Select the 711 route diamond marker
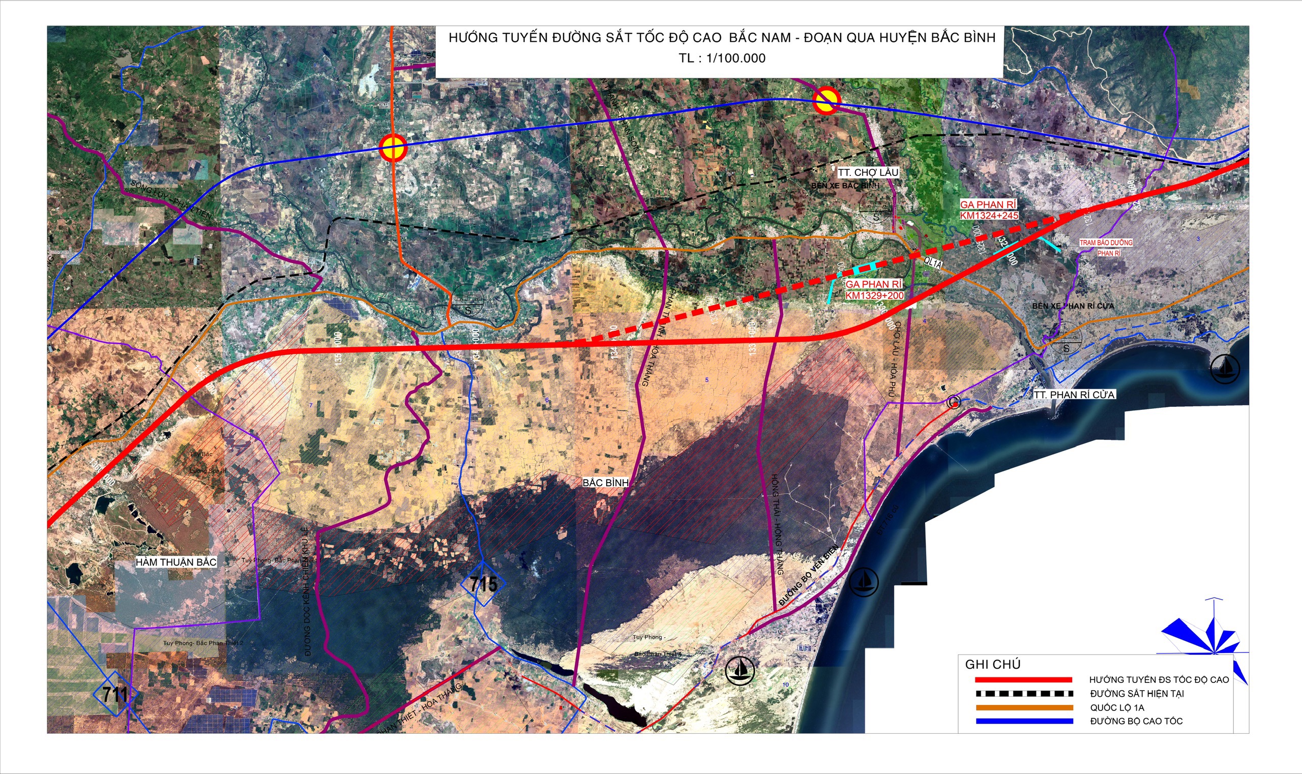The image size is (1302, 774). [115, 694]
